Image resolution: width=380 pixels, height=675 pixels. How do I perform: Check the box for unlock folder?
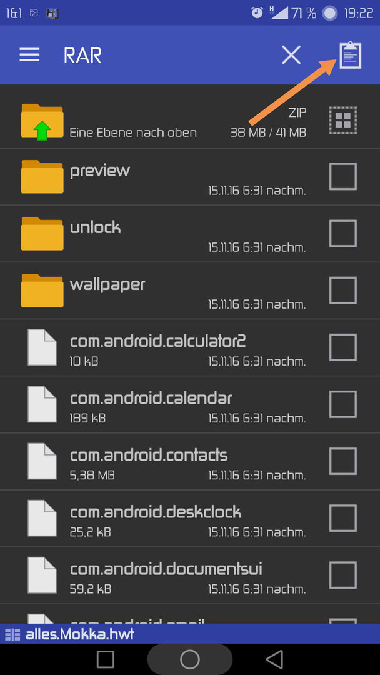point(343,233)
